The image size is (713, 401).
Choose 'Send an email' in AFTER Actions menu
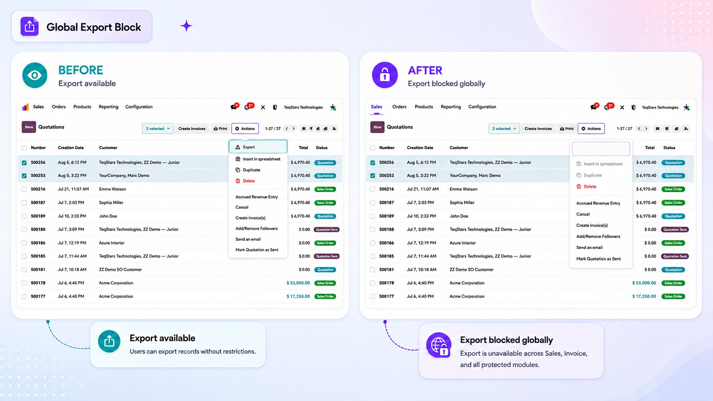[589, 248]
